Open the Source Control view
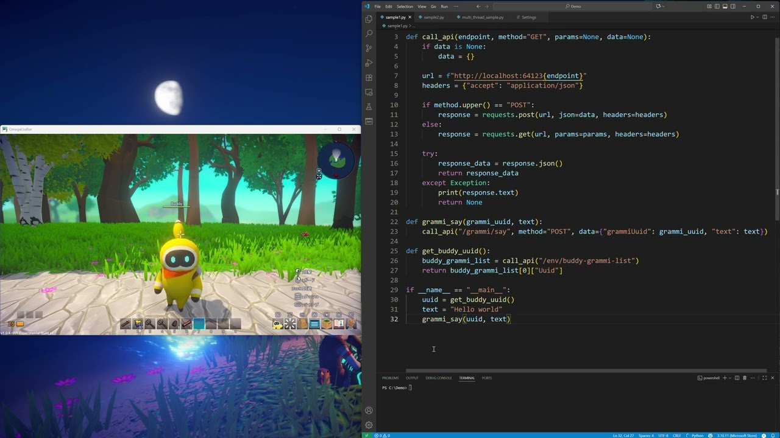Viewport: 780px width, 438px height. click(369, 48)
